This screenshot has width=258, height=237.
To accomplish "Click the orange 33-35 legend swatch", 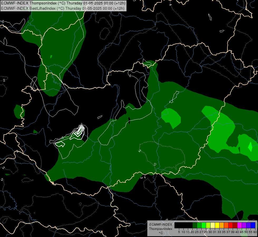I will (222, 225).
